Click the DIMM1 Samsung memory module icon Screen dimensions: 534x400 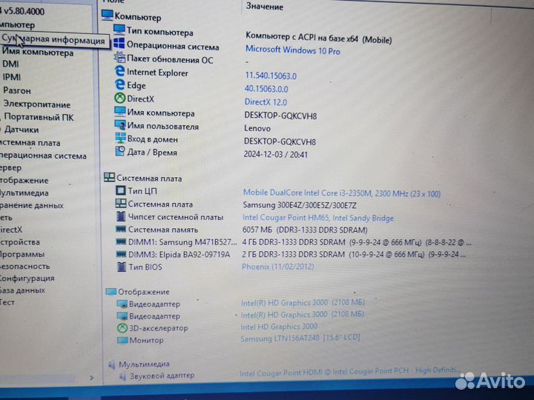click(x=121, y=241)
